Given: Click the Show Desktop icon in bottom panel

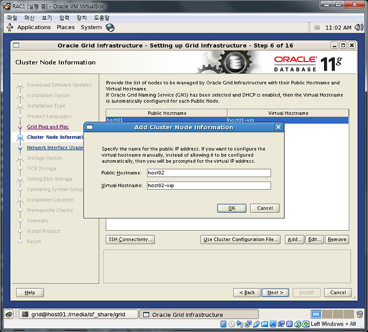Looking at the screenshot, I should 9,314.
